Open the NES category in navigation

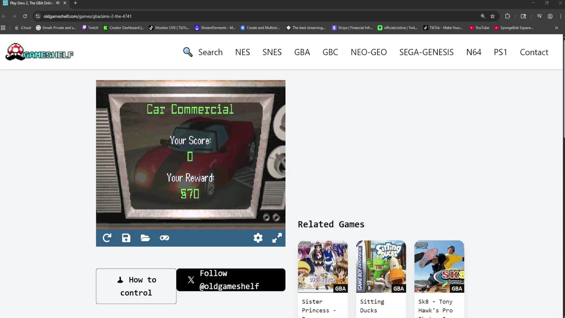[242, 52]
